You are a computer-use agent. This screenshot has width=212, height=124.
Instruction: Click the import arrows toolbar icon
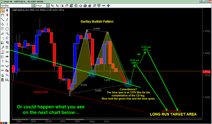(x=94, y=6)
